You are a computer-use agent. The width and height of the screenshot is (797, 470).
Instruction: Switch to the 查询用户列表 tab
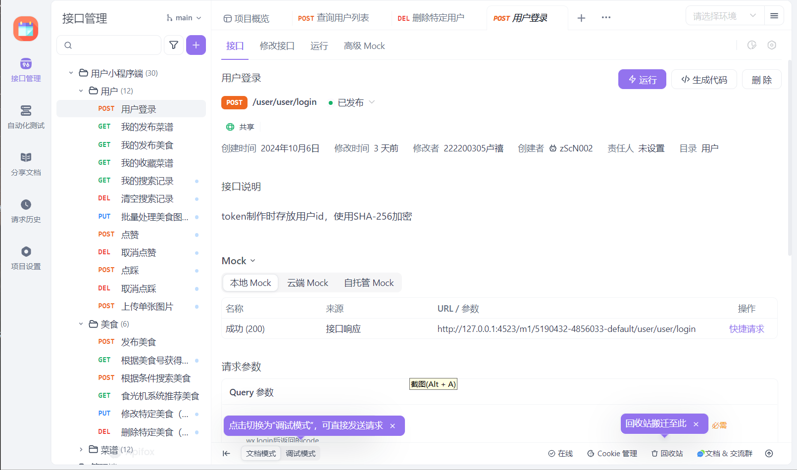pos(334,18)
